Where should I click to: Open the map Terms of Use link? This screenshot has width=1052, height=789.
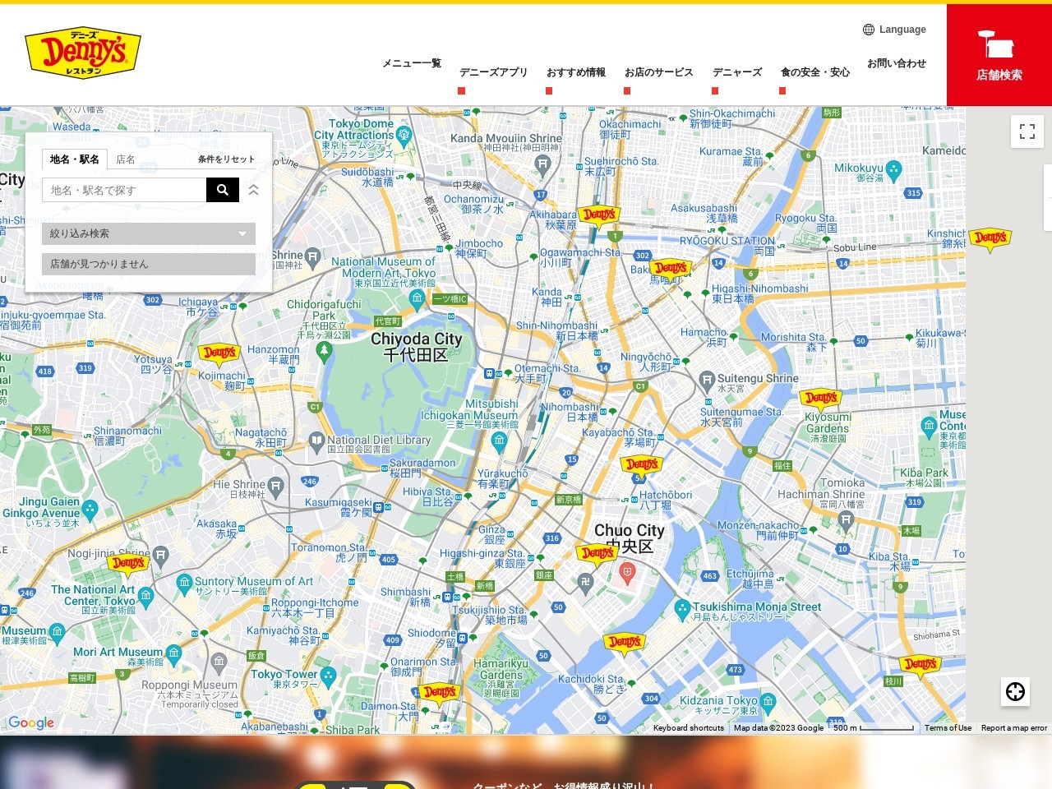click(x=948, y=728)
